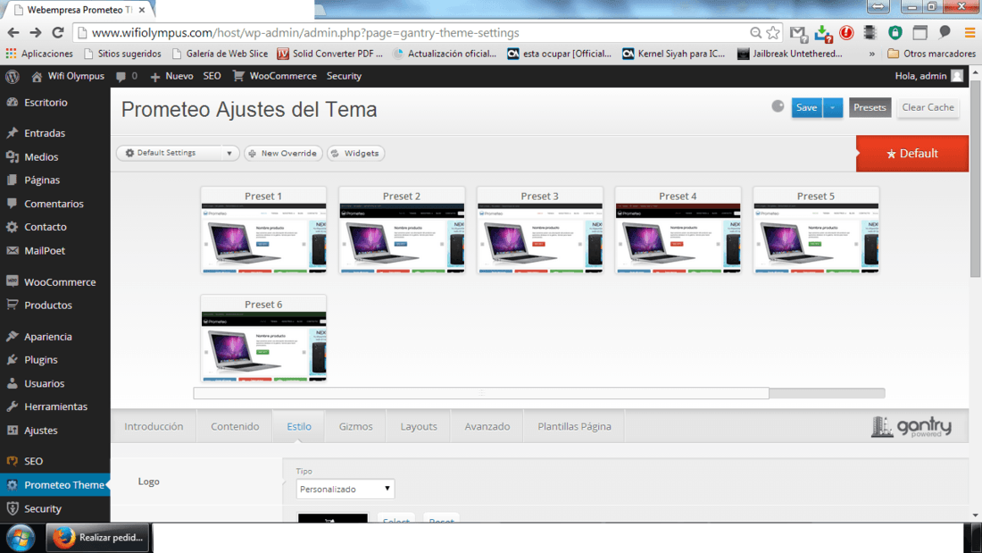Switch to the Contenido tab
The height and width of the screenshot is (553, 982).
[235, 426]
